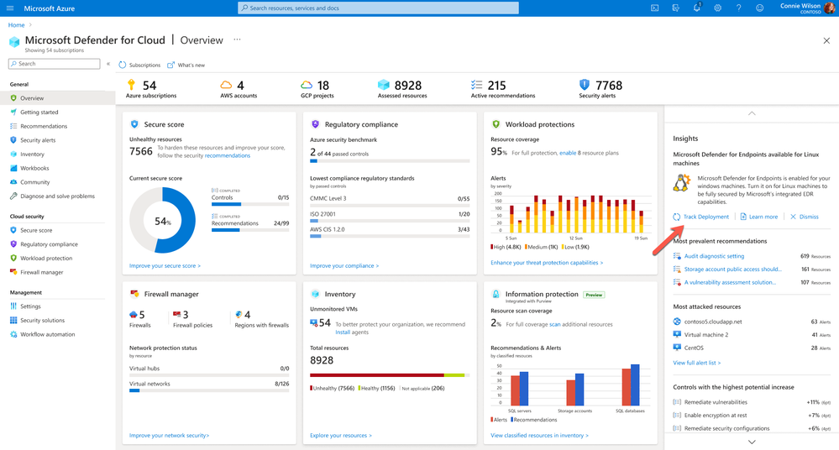This screenshot has width=839, height=450.
Task: Click the Security solutions grid icon
Action: (13, 320)
